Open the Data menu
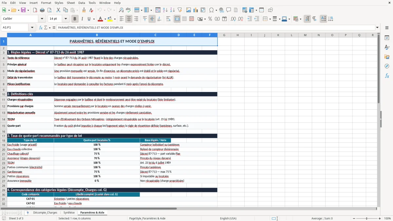This screenshot has width=393, height=221. [x=82, y=3]
